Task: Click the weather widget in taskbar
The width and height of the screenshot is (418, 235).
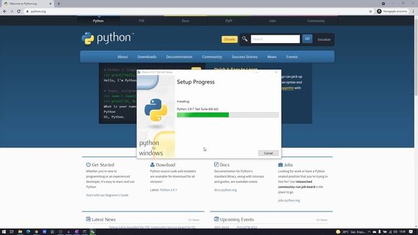Action: click(x=351, y=232)
